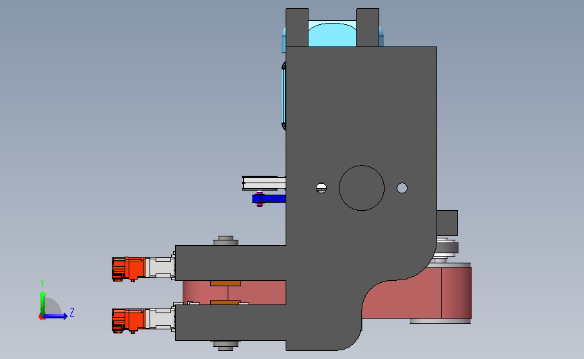Select the large circular boss on the grey plate
Viewport: 584px width, 359px height.
(362, 188)
